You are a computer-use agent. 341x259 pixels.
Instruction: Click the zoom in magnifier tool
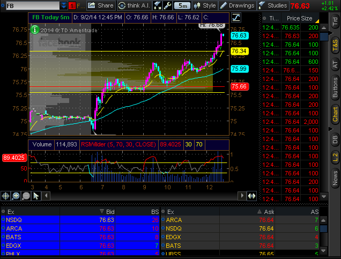pos(16,196)
